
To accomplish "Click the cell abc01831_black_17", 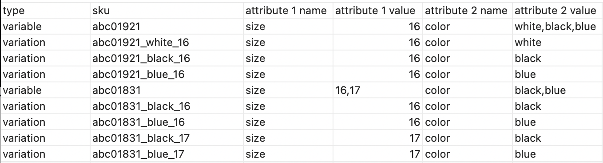I will pyautogui.click(x=167, y=138).
